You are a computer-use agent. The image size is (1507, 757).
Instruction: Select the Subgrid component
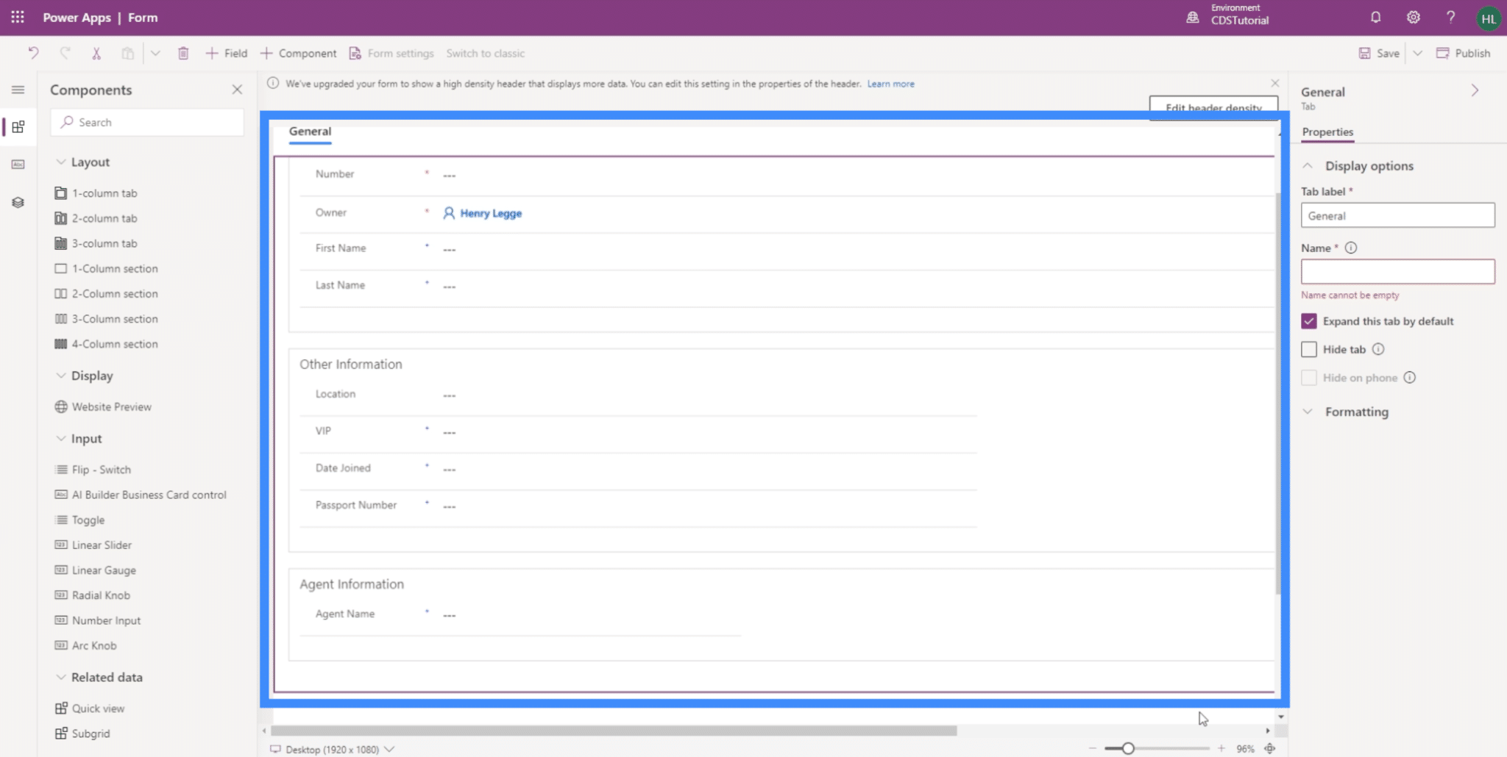[x=82, y=733]
